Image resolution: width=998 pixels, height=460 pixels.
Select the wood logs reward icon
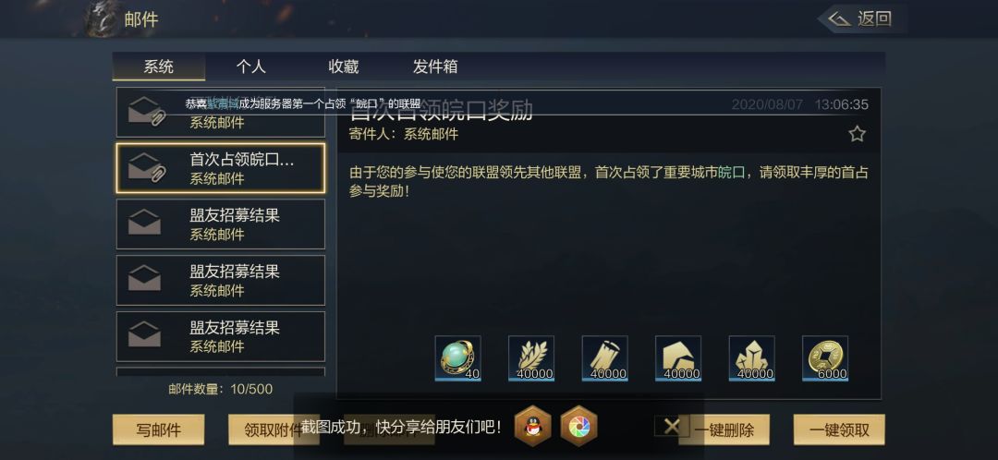point(604,358)
